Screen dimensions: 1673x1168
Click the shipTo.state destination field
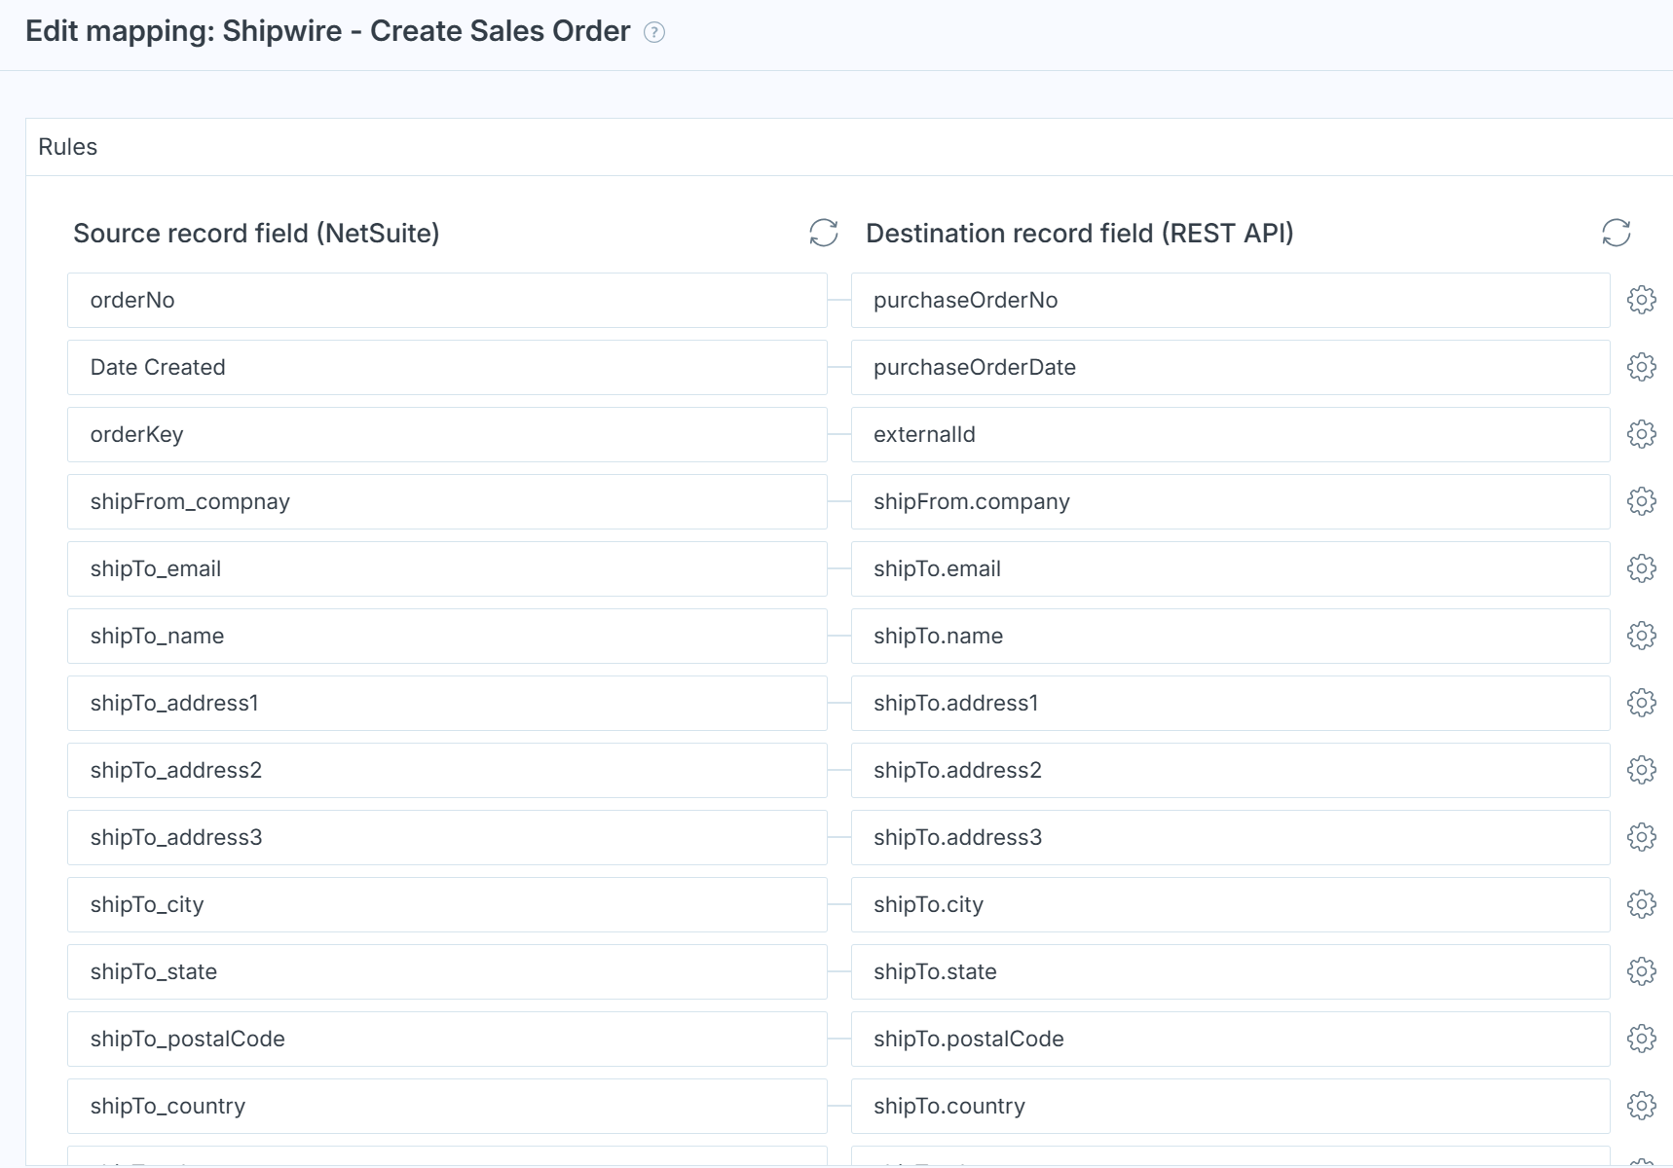(1229, 971)
